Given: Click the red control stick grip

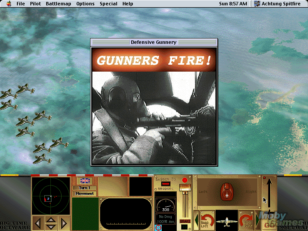Looking at the screenshot, I should 227,192.
